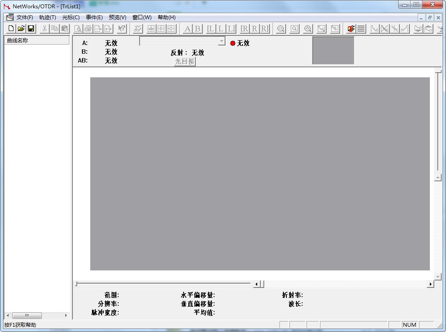Viewport: 446px width, 332px height.
Task: Click the New file toolbar icon
Action: (x=11, y=28)
